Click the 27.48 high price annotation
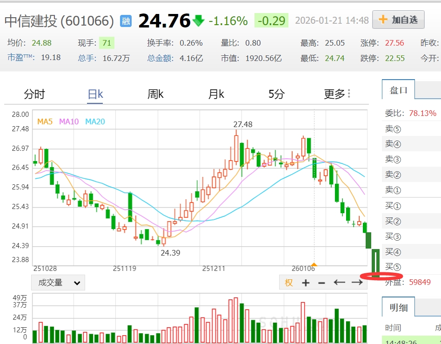Viewport: 441px width, 344px height. (x=243, y=124)
